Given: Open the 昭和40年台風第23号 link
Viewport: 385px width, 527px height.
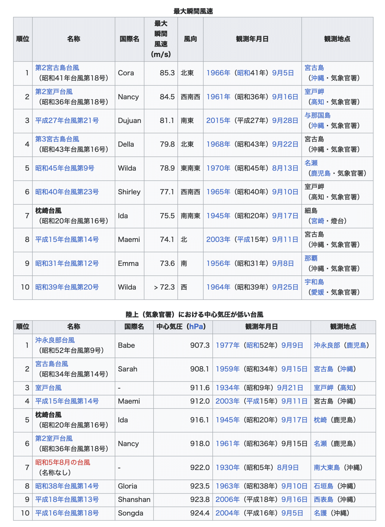Looking at the screenshot, I should pyautogui.click(x=67, y=192).
